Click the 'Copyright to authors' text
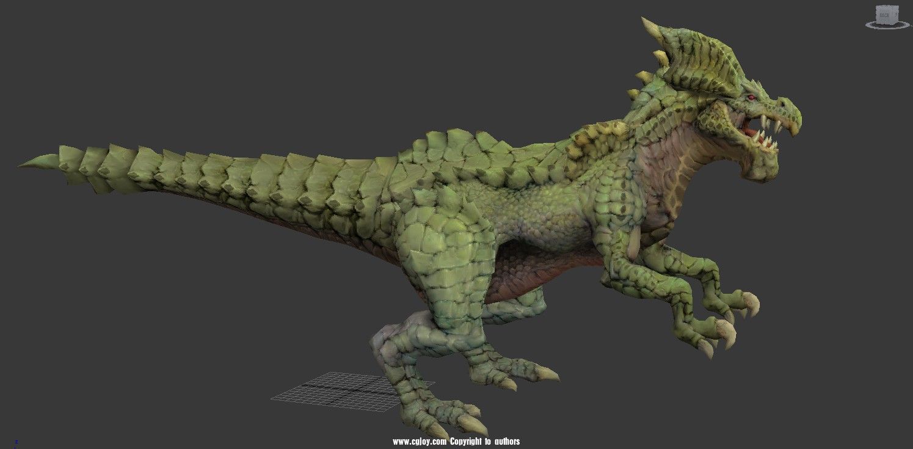Image resolution: width=913 pixels, height=449 pixels. [485, 441]
